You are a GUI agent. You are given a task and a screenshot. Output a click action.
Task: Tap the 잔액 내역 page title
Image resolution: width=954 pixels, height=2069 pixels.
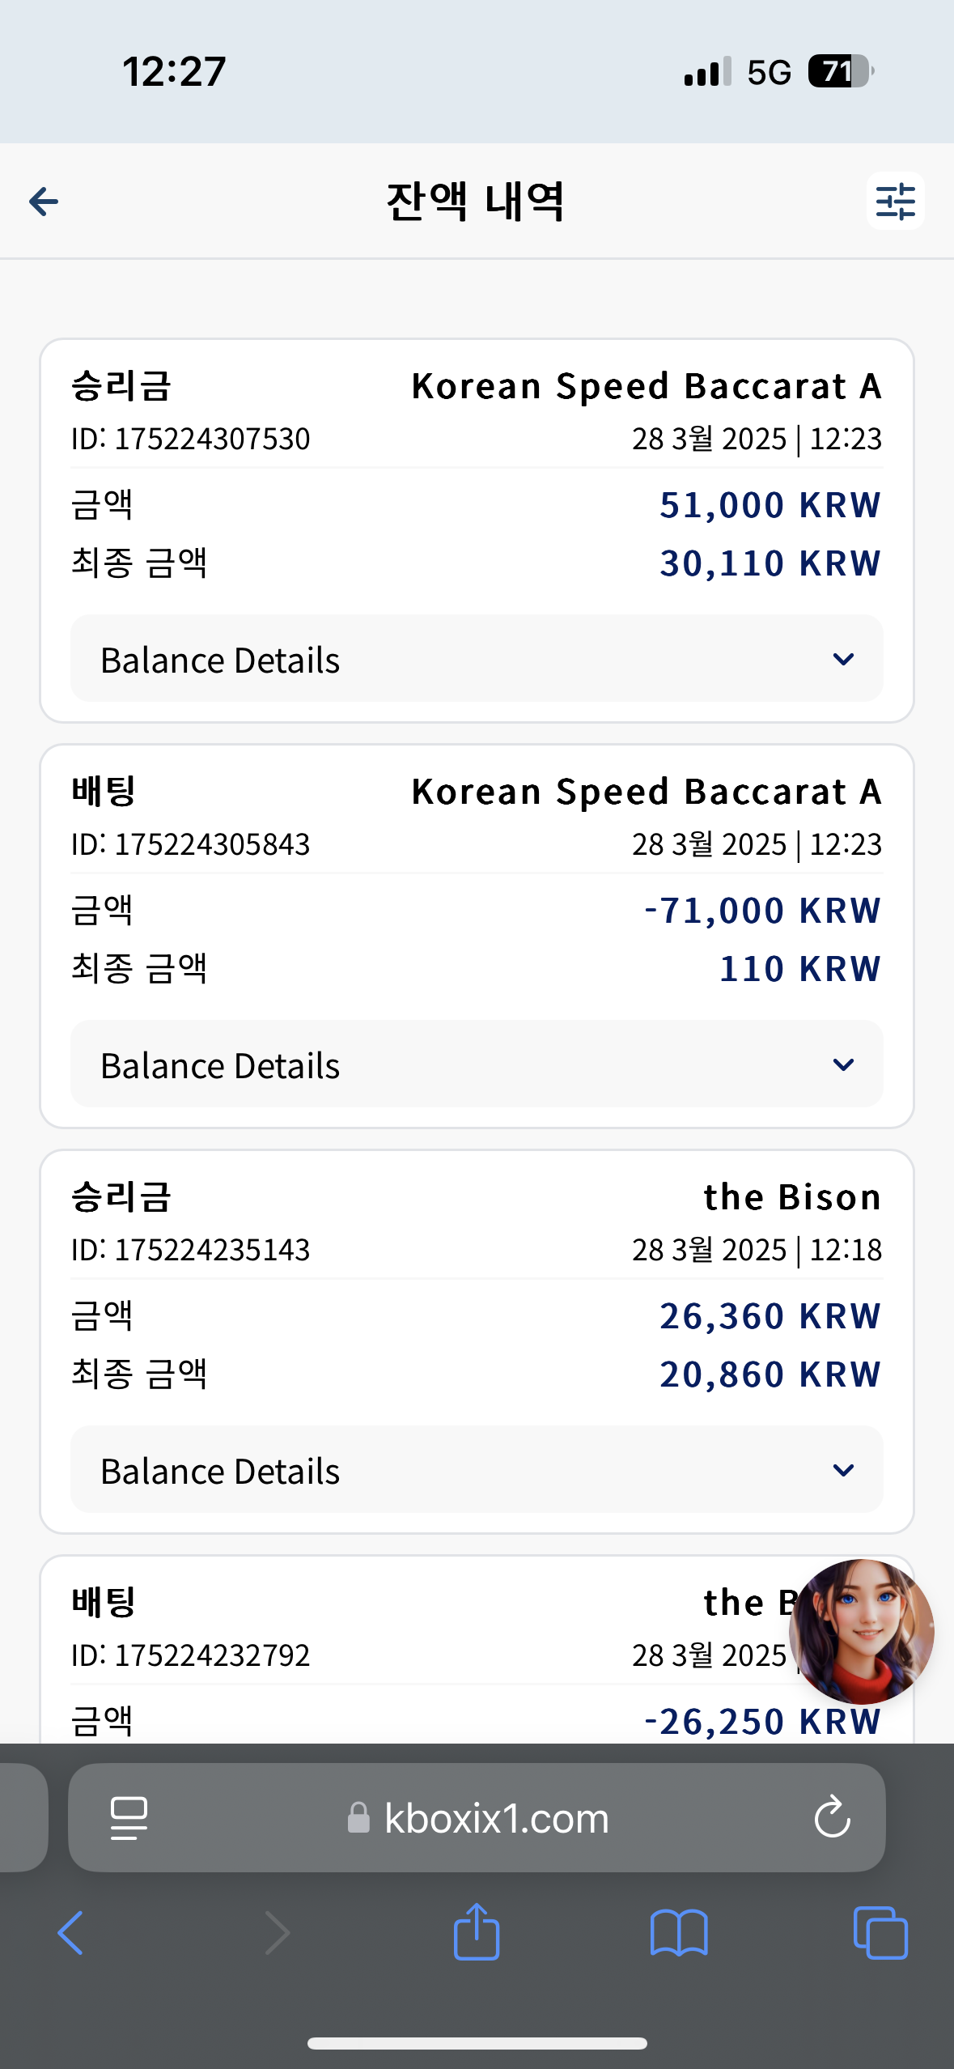[476, 201]
